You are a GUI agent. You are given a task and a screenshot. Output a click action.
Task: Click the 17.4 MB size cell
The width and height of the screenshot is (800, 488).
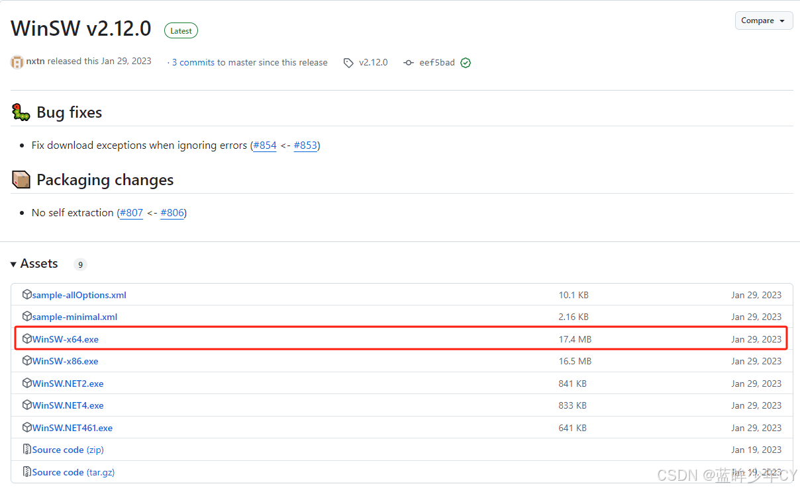(x=575, y=339)
